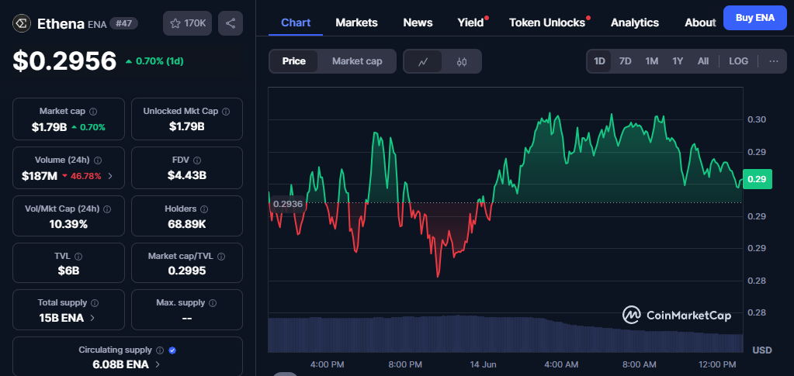Open Circulating supply info icon
Screen dimensions: 794x376
pyautogui.click(x=160, y=350)
